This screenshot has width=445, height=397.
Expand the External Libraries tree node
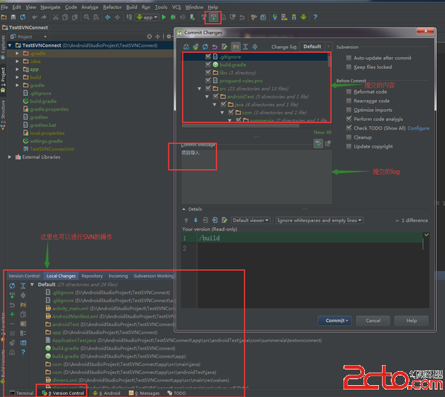click(10, 157)
